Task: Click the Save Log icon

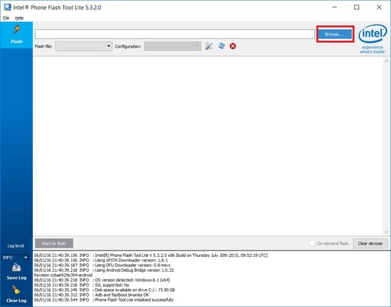Action: click(x=16, y=268)
